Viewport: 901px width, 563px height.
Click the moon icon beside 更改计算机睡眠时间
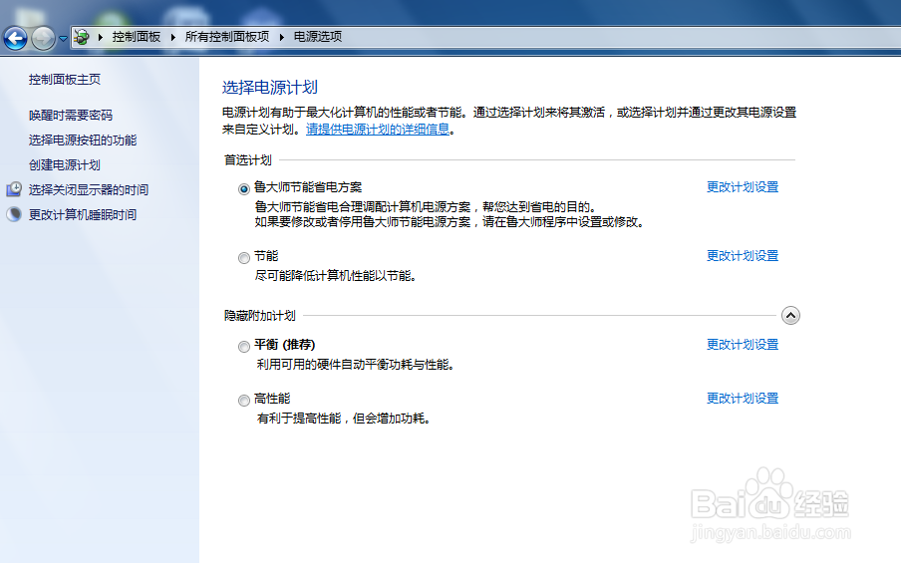pyautogui.click(x=14, y=214)
